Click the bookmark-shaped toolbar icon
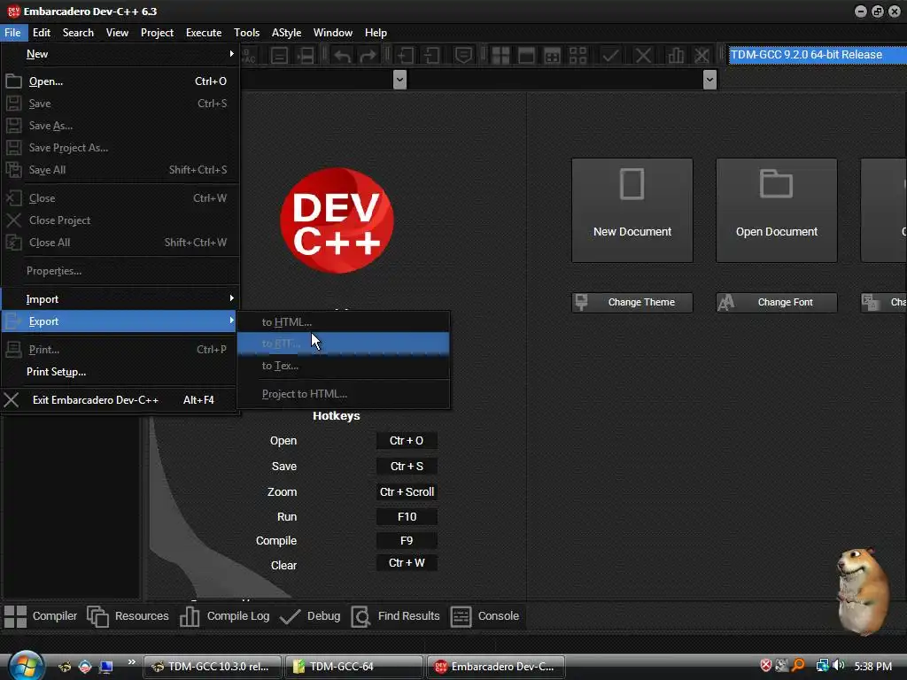The width and height of the screenshot is (907, 680). point(463,56)
